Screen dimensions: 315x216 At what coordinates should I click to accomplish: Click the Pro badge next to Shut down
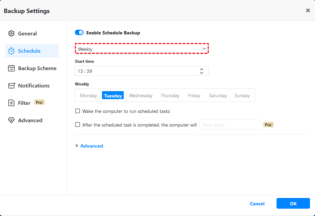268,125
